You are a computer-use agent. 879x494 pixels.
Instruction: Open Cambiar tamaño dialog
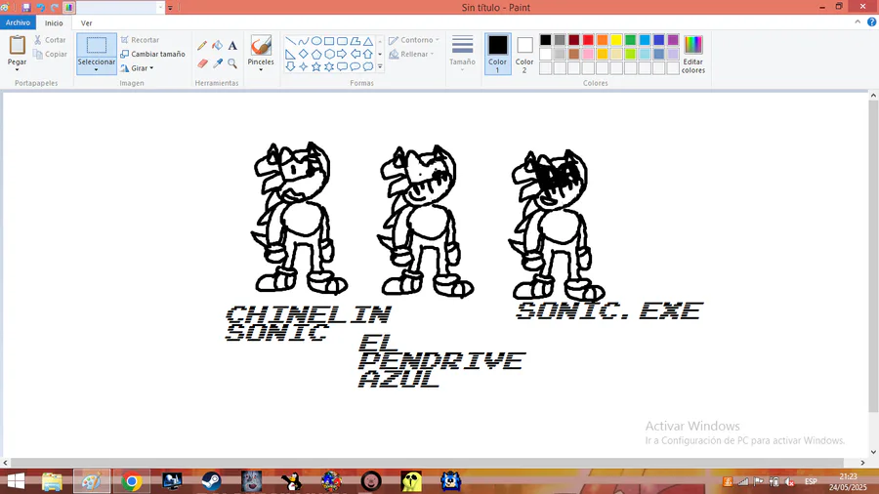pyautogui.click(x=152, y=54)
